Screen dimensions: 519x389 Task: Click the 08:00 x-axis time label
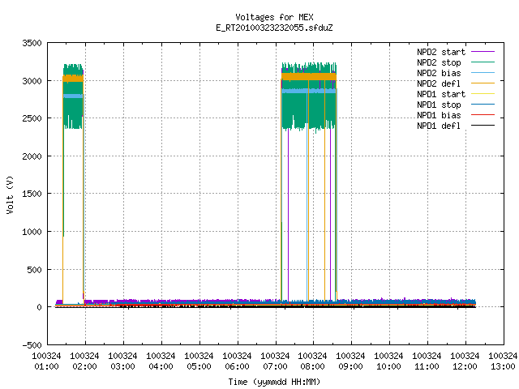coord(312,367)
